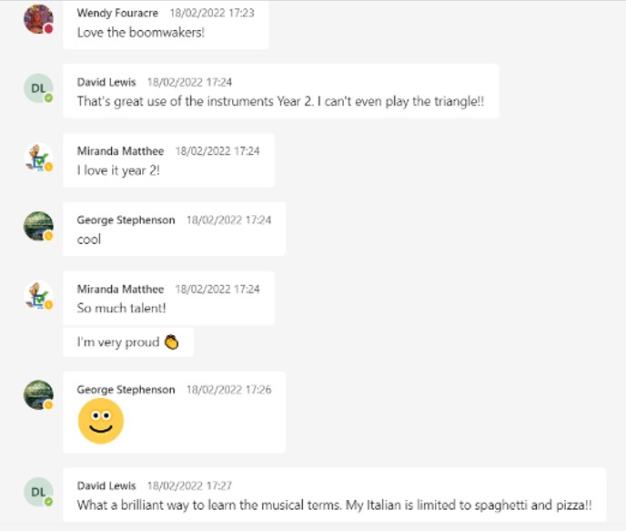Click David Lewis name on 17:24 message
The height and width of the screenshot is (531, 626).
(106, 82)
